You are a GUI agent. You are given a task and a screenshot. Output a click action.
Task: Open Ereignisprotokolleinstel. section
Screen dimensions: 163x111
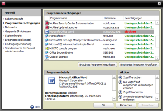18,40
